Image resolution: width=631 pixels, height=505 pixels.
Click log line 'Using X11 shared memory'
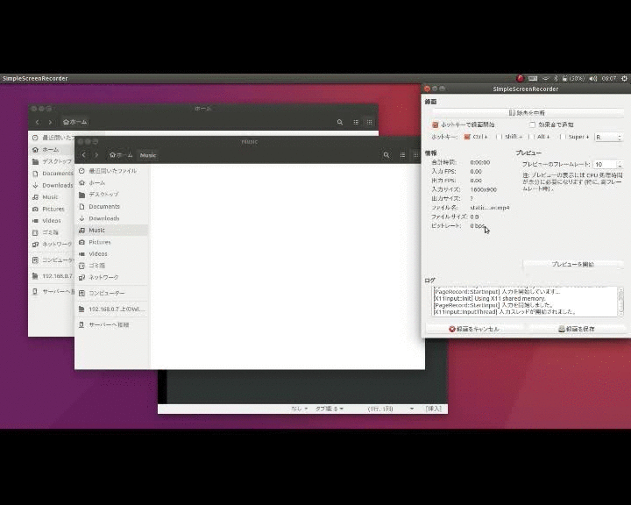pyautogui.click(x=489, y=299)
